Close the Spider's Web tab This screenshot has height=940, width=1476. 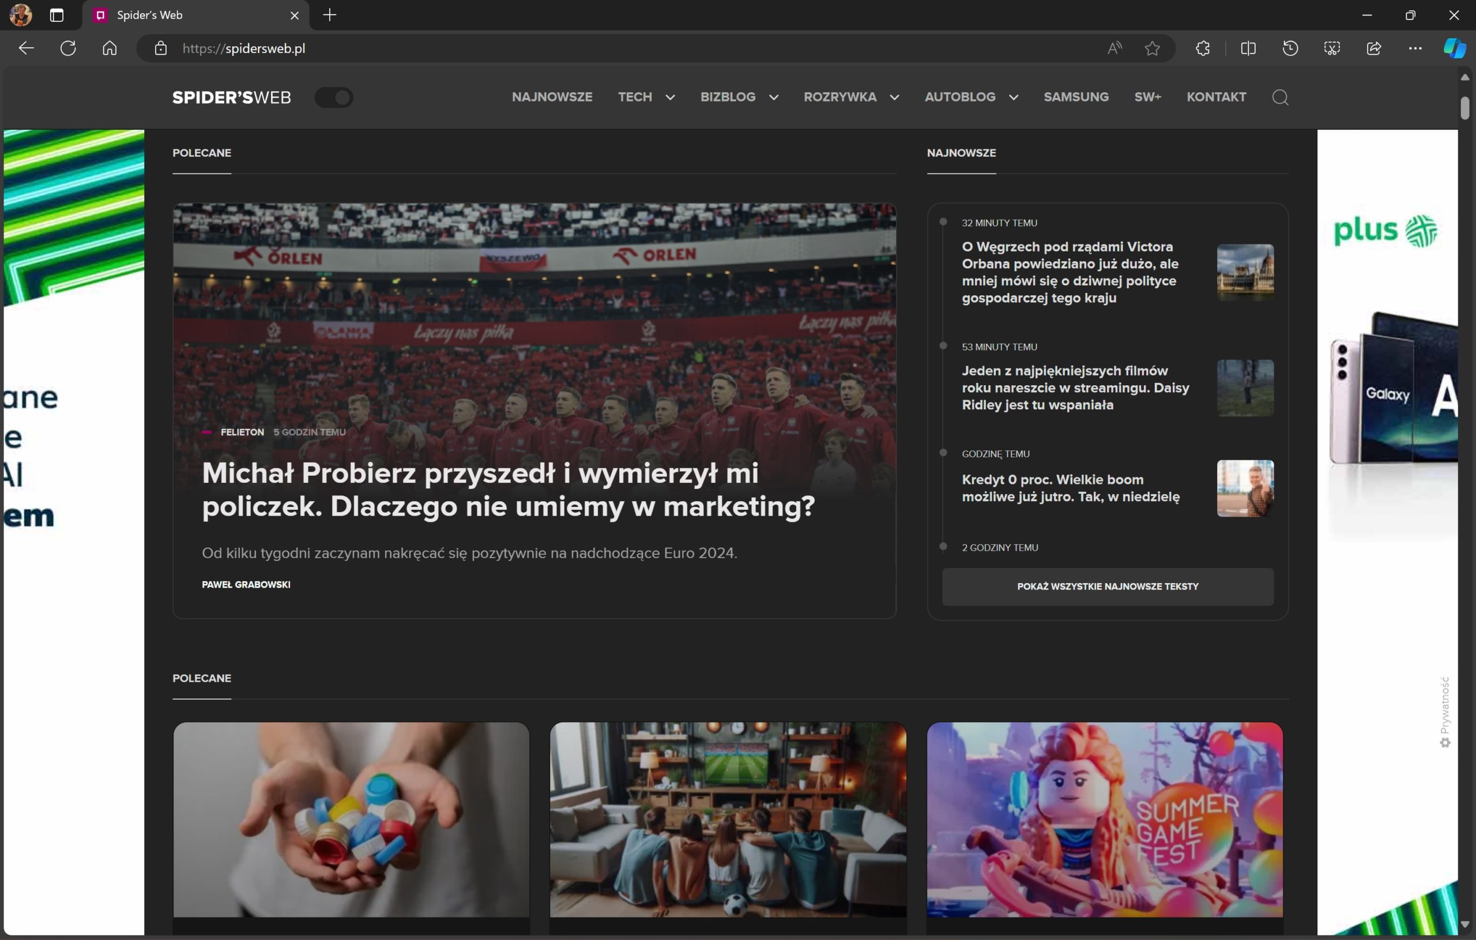click(x=295, y=16)
